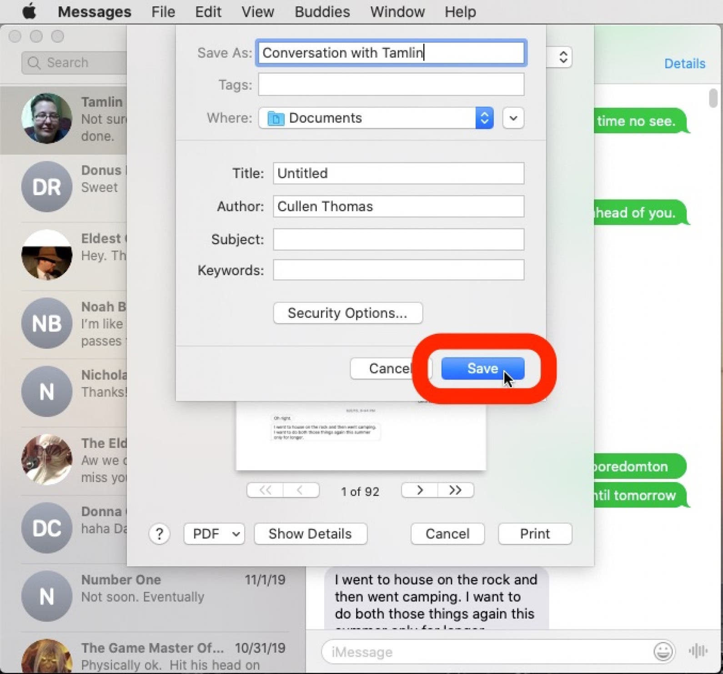The width and height of the screenshot is (723, 674).
Task: Save the PDF file
Action: click(482, 368)
